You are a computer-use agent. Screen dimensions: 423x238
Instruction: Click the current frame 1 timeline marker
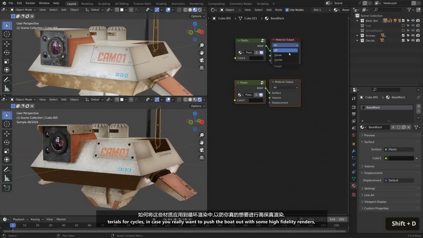coord(13,225)
